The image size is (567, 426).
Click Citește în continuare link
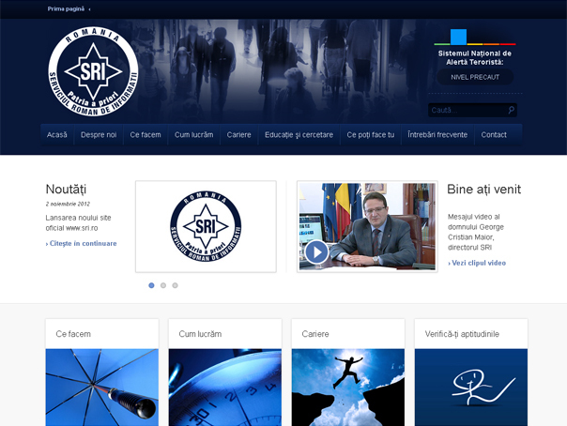(x=82, y=244)
